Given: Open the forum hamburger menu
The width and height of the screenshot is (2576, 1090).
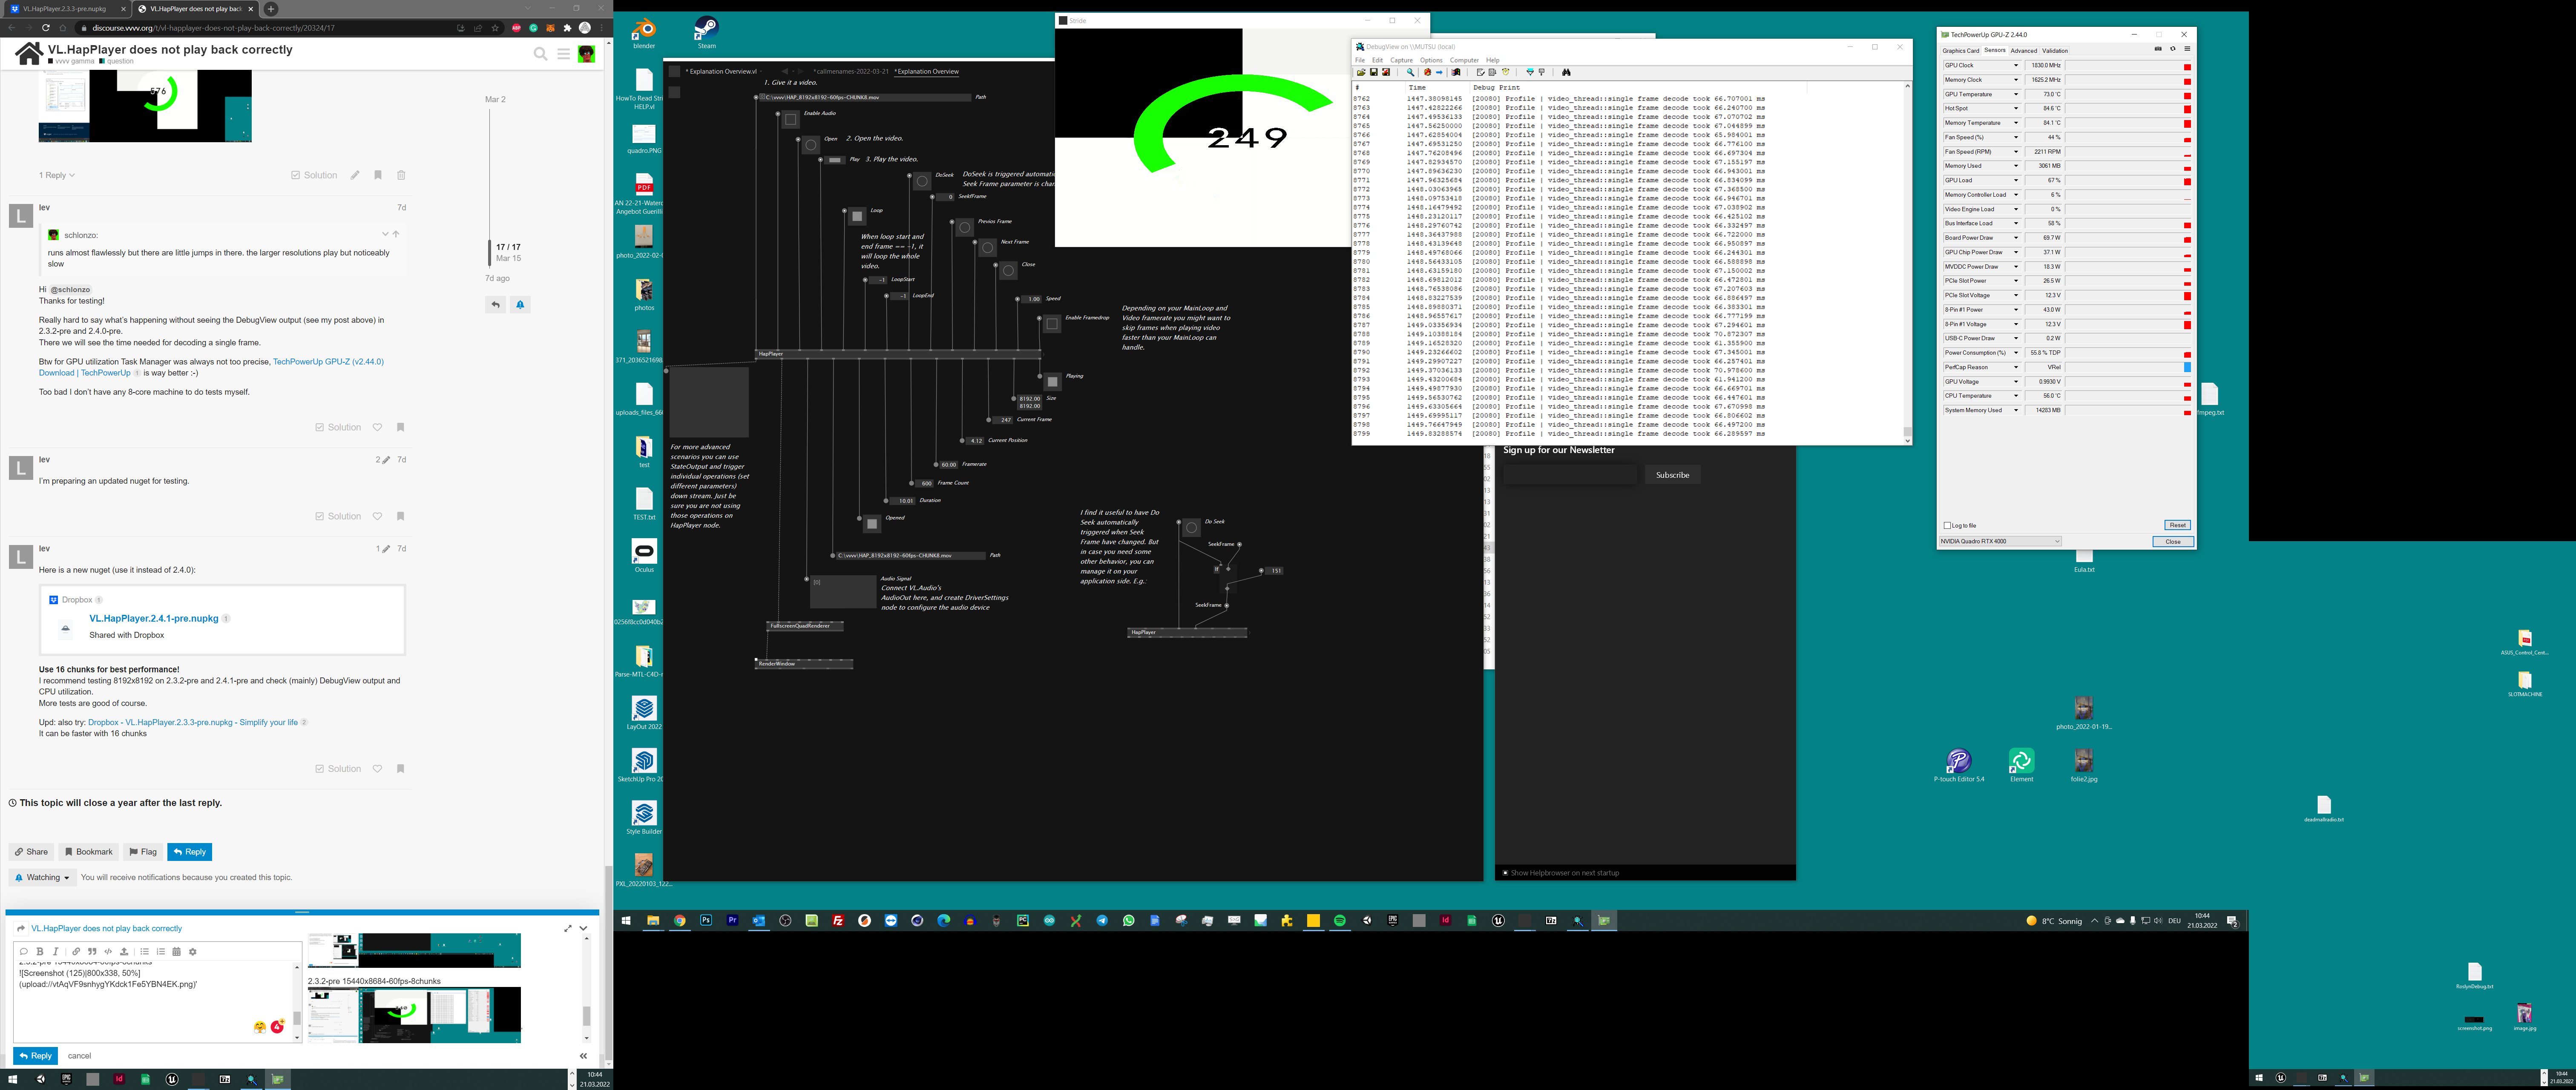Looking at the screenshot, I should coord(564,54).
